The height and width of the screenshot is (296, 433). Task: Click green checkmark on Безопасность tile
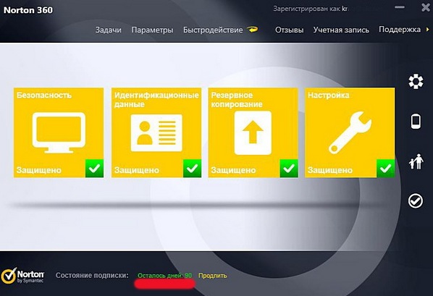click(94, 168)
